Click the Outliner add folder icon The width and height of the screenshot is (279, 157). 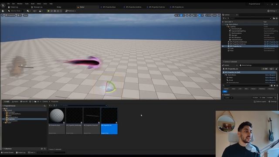(x=274, y=18)
